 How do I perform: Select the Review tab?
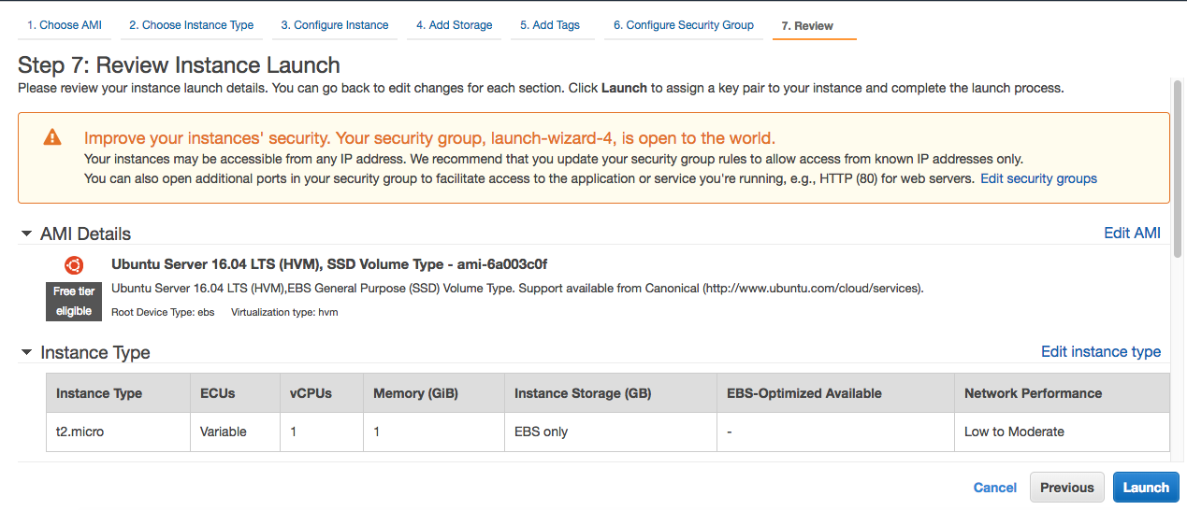pyautogui.click(x=814, y=26)
